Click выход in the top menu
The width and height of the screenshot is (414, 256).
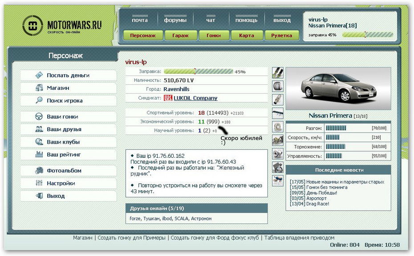point(282,20)
